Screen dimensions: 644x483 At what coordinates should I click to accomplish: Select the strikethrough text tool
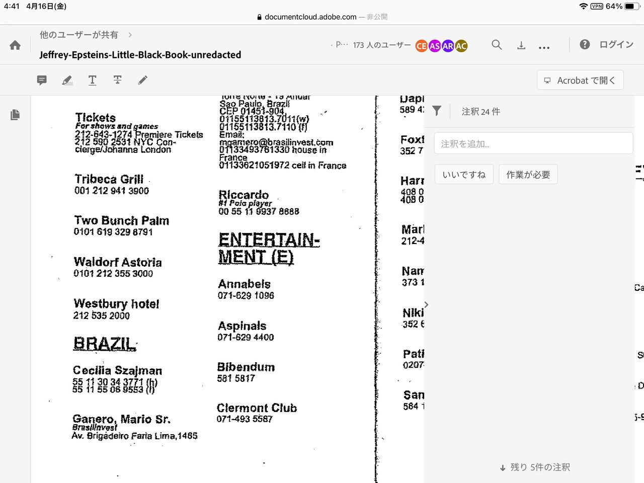point(118,80)
